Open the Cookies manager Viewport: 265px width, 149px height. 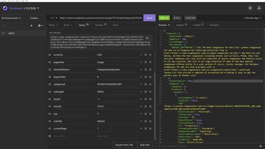tap(34, 18)
